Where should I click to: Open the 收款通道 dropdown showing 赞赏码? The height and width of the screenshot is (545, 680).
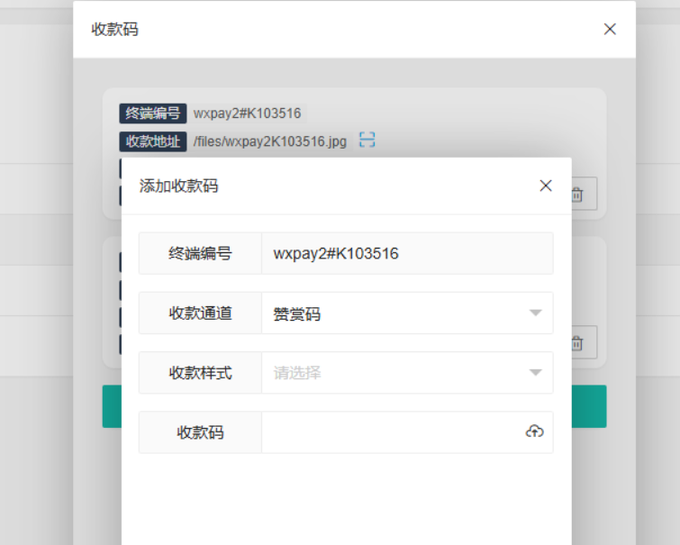click(407, 313)
